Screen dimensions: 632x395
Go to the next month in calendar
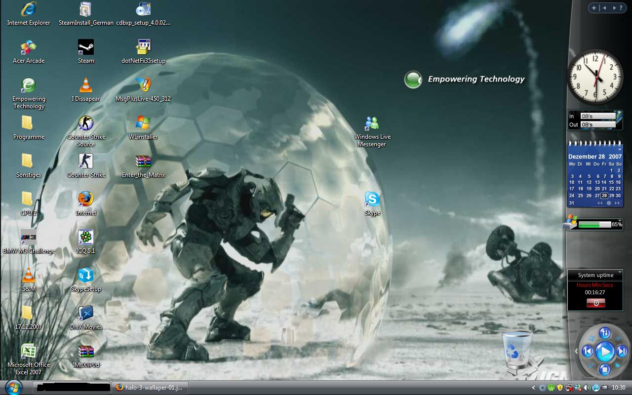[x=617, y=203]
